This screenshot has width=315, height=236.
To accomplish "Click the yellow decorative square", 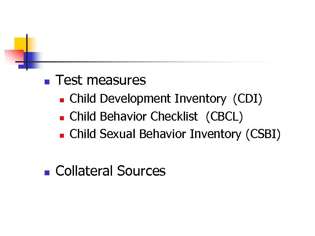I will coord(20,44).
